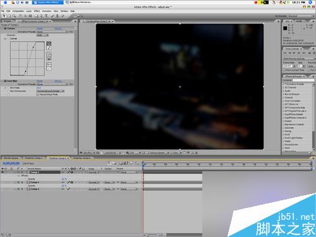The width and height of the screenshot is (316, 237).
Task: Toggle Blurriness stopwatch in Fast Blur
Action: click(8, 88)
